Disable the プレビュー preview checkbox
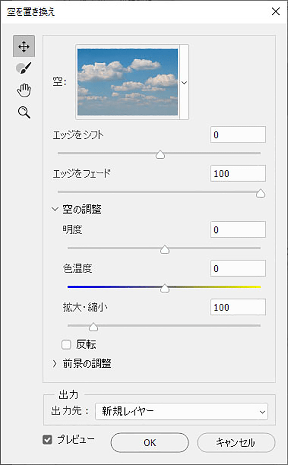 tap(47, 440)
